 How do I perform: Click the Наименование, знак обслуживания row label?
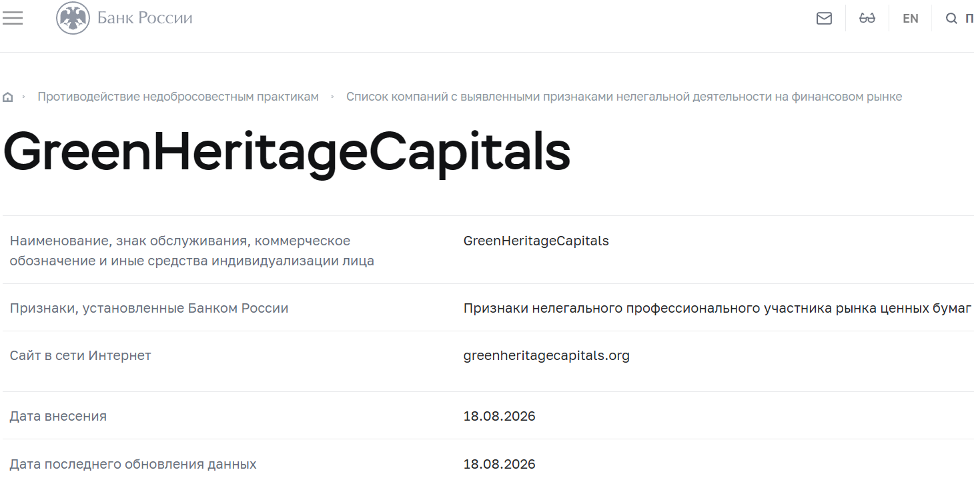pyautogui.click(x=192, y=251)
